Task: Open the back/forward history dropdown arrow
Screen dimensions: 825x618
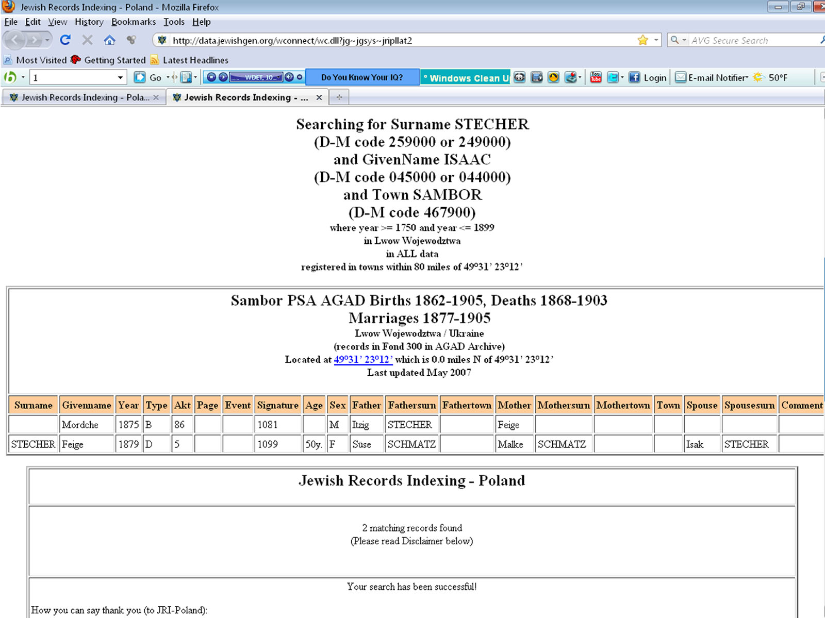Action: click(x=47, y=40)
